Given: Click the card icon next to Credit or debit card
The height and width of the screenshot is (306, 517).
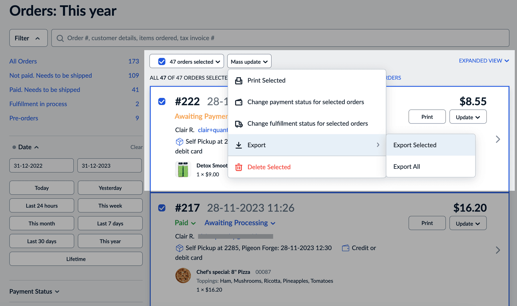Looking at the screenshot, I should (x=345, y=248).
